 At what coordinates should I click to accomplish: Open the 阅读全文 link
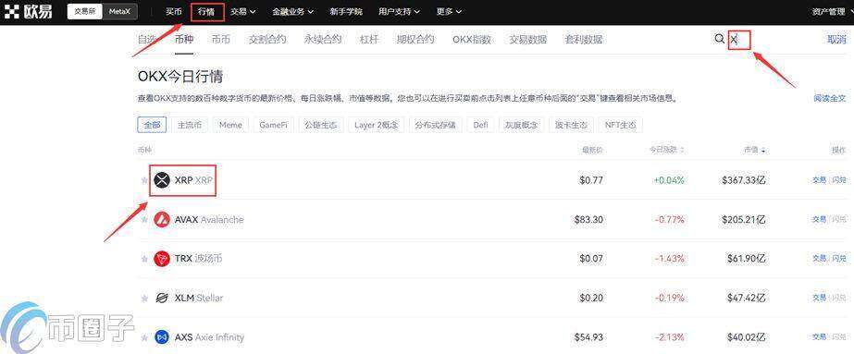point(830,98)
